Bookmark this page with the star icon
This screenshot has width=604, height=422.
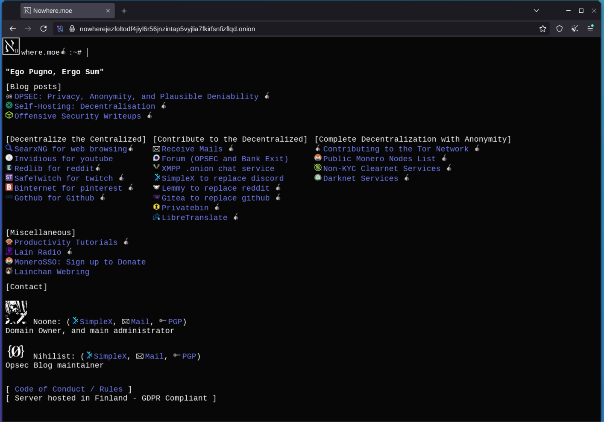point(543,29)
